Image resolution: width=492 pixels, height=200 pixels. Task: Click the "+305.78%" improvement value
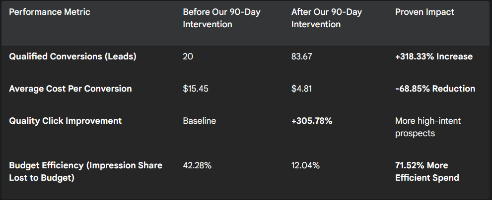[311, 121]
